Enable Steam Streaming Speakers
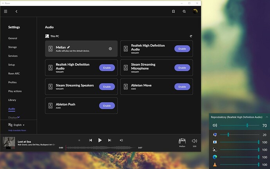Image resolution: width=270 pixels, height=169 pixels. click(x=107, y=86)
